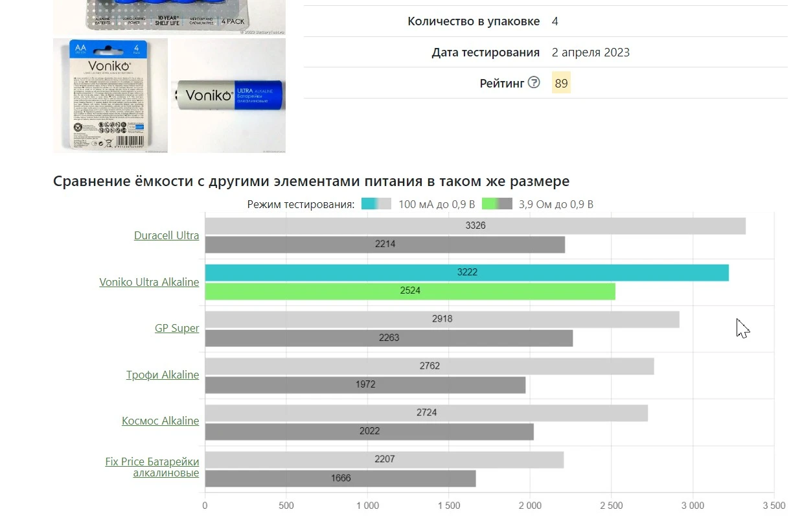
Task: Click the Duracell Ultra 3326 bar
Action: (x=475, y=226)
